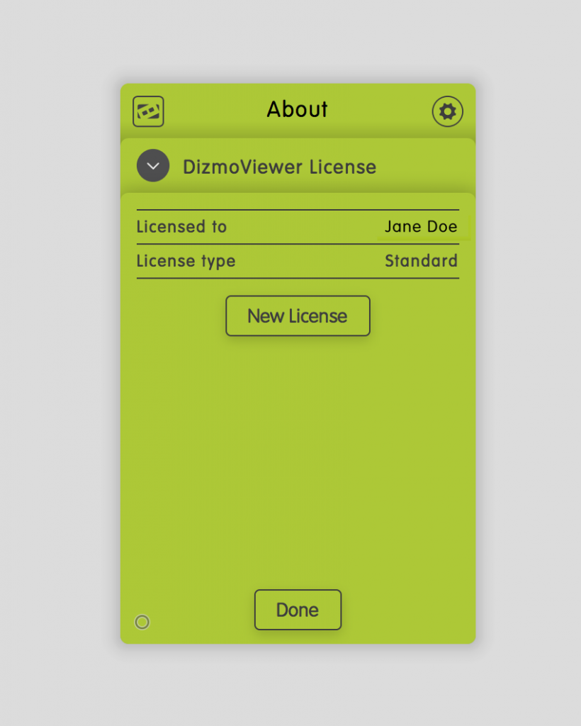Select the Jane Doe license holder value
This screenshot has width=581, height=726.
(421, 226)
